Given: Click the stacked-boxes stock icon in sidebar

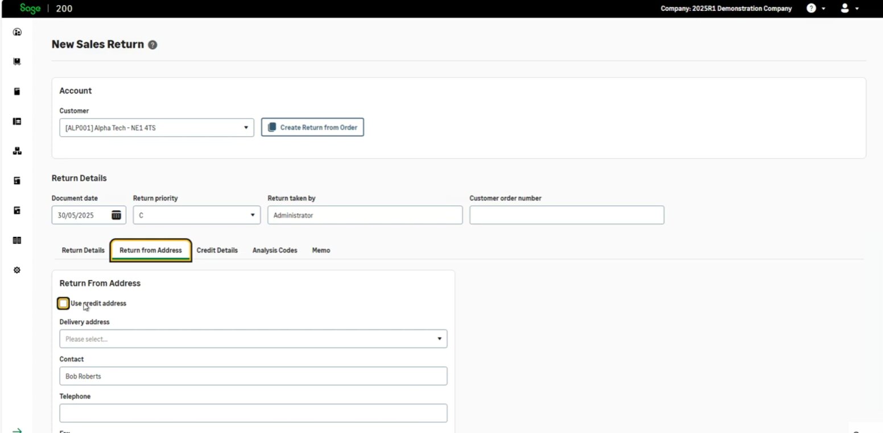Looking at the screenshot, I should (x=17, y=151).
